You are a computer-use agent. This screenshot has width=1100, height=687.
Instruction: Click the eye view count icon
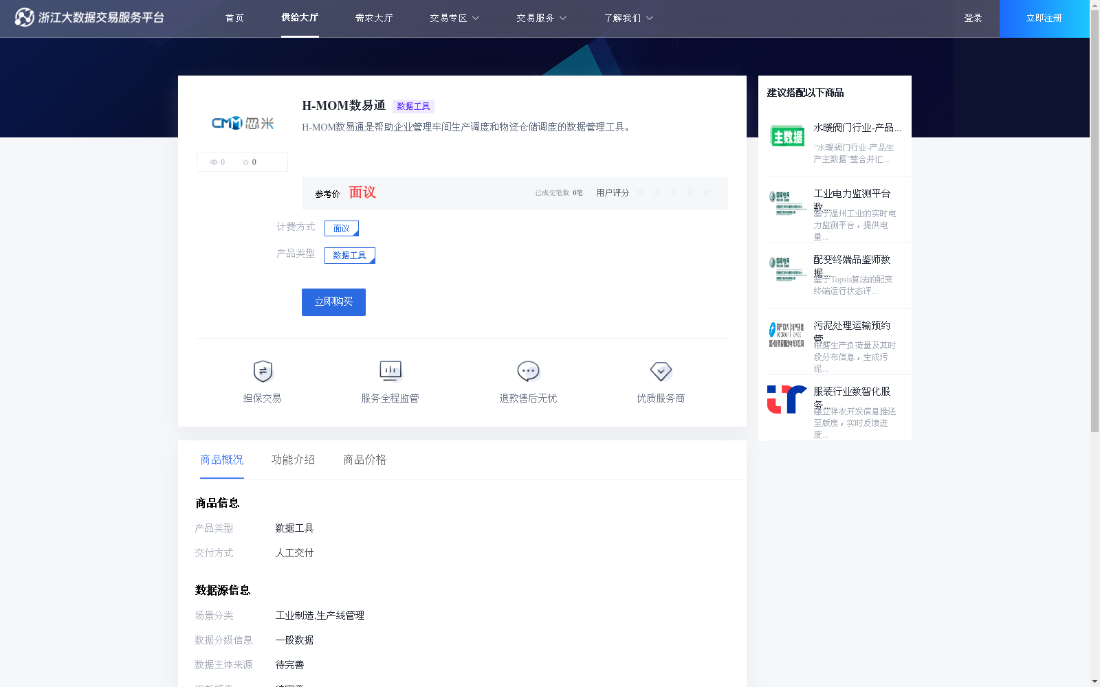tap(214, 162)
